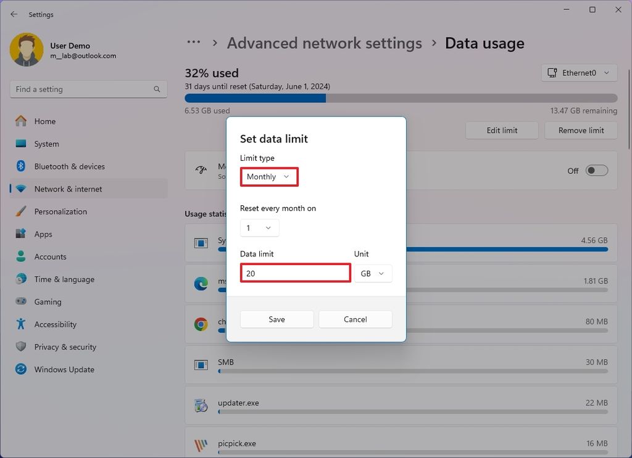Select the Google Chrome app icon

click(x=201, y=324)
